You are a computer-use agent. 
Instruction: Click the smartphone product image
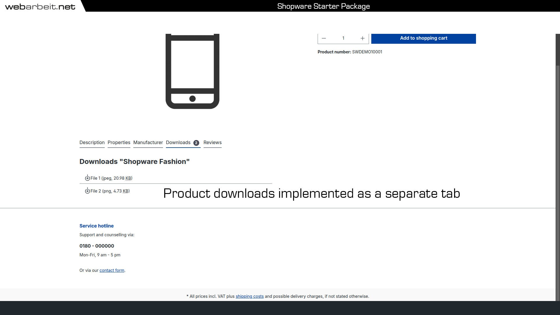click(x=192, y=71)
